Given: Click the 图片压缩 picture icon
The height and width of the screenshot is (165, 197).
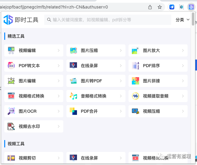Looking at the screenshot, I should pyautogui.click(x=73, y=50).
